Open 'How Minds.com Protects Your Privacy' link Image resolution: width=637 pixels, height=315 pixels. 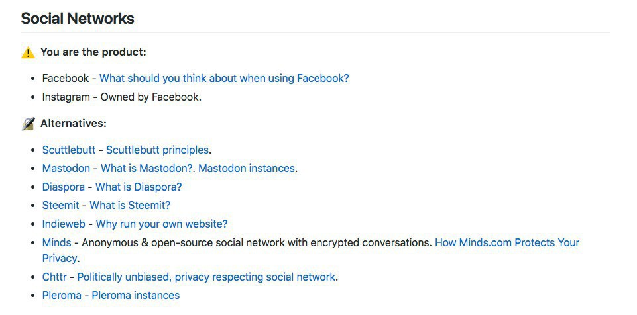tap(507, 242)
